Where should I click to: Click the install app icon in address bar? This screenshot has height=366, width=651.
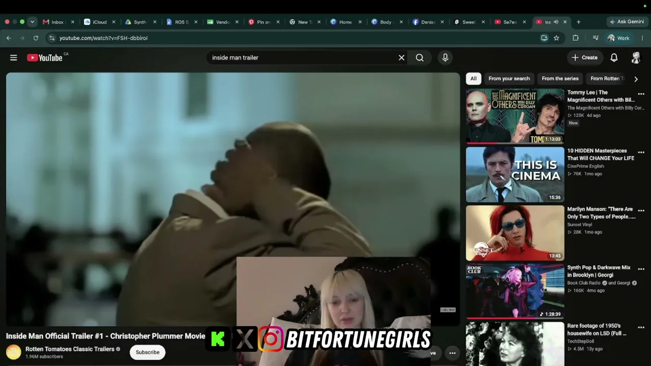pyautogui.click(x=544, y=38)
